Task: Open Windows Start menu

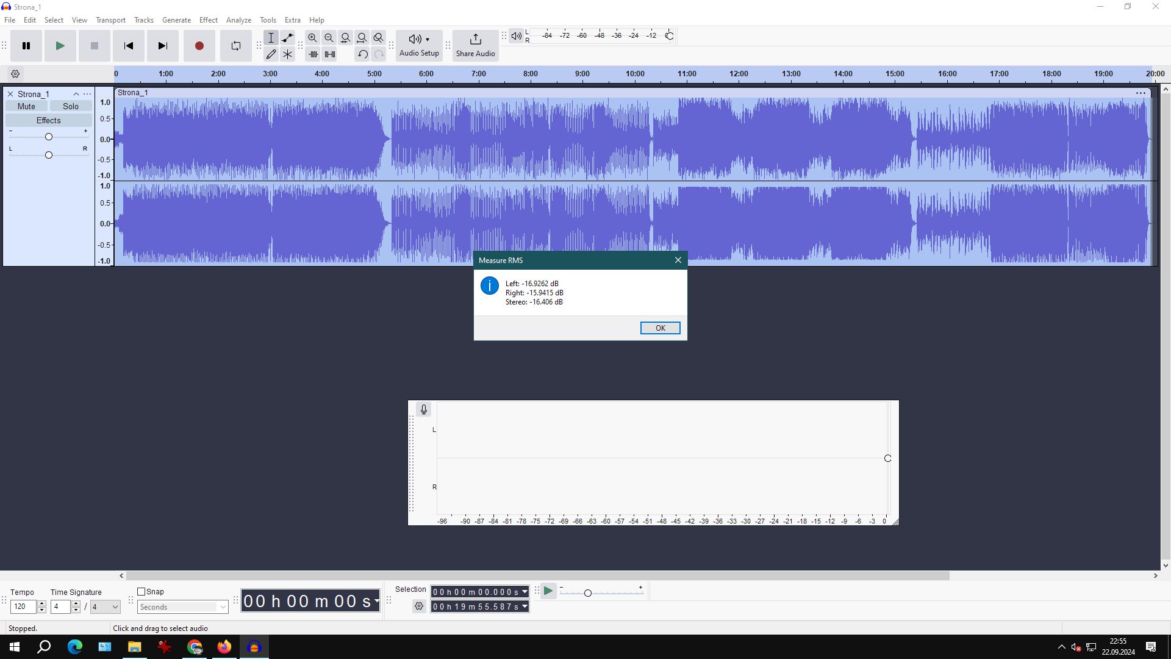Action: click(x=15, y=647)
